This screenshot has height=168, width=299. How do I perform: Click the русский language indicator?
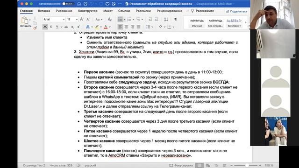90,165
